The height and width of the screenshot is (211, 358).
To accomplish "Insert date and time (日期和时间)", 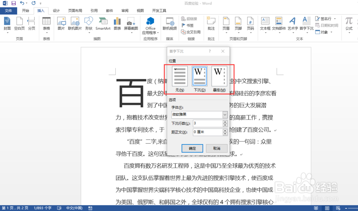I will (327, 25).
